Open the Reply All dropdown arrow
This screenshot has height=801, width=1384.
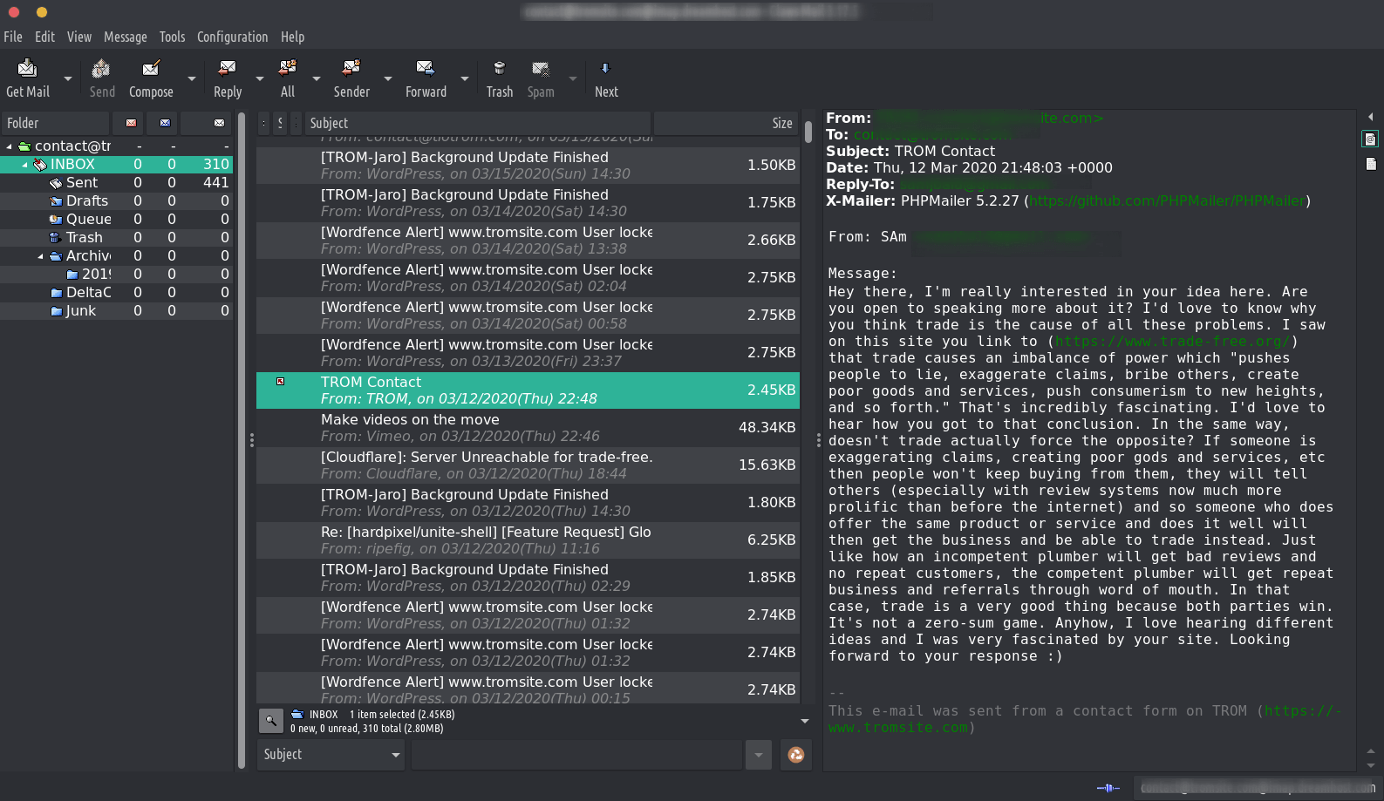[317, 78]
